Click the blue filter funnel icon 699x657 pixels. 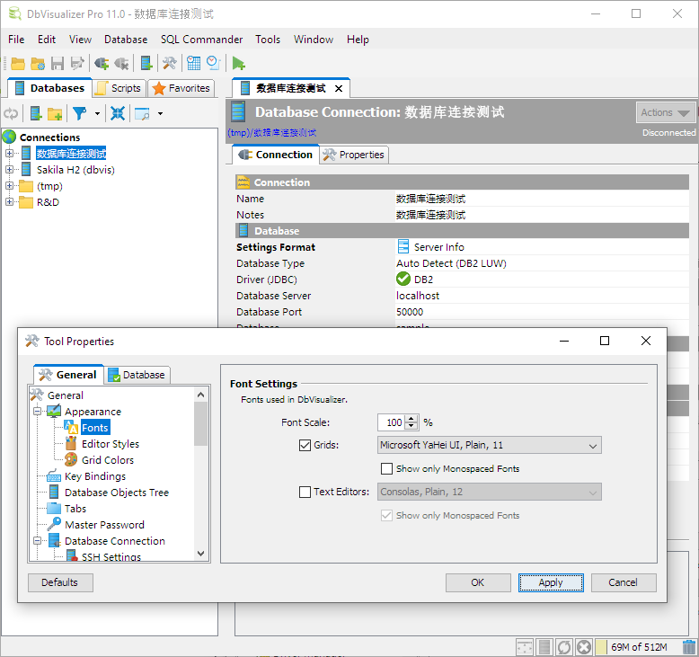[79, 113]
